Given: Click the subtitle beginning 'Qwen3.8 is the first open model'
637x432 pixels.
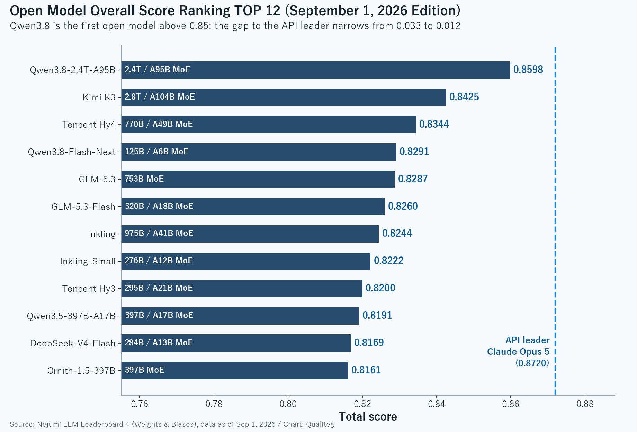Looking at the screenshot, I should click(x=235, y=26).
